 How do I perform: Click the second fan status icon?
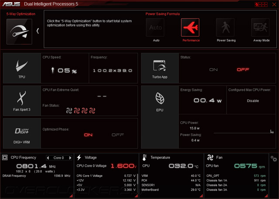[x=77, y=111]
